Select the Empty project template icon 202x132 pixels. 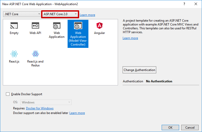click(14, 25)
